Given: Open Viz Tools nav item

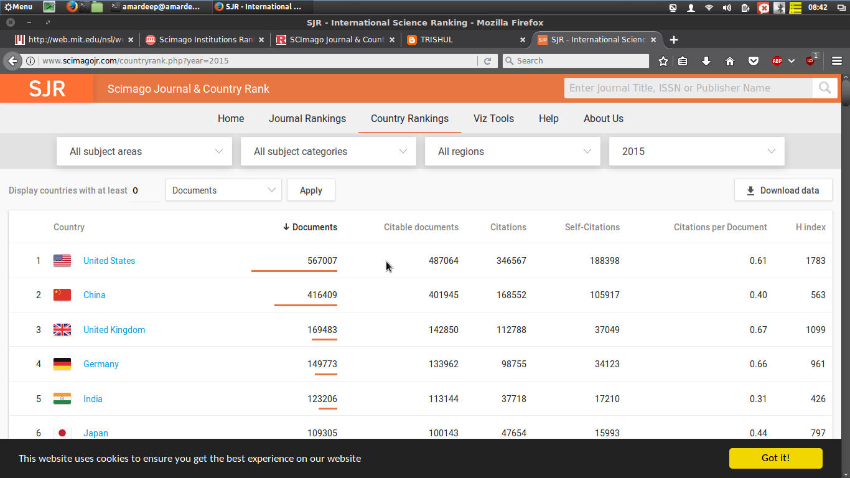Looking at the screenshot, I should (493, 118).
